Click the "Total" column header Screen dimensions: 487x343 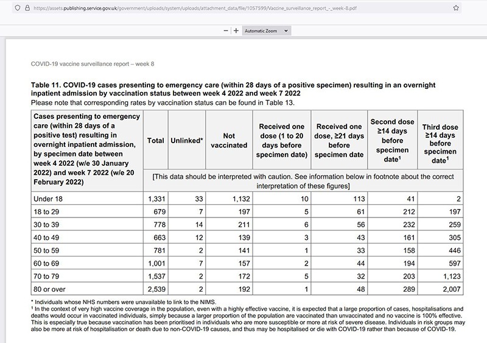tap(156, 141)
